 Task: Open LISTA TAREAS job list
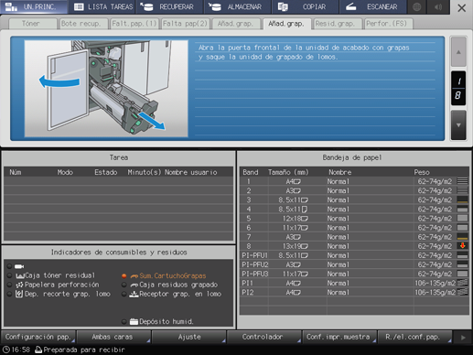click(102, 6)
